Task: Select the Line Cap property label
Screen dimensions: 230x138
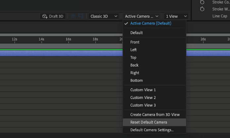Action: (x=220, y=16)
